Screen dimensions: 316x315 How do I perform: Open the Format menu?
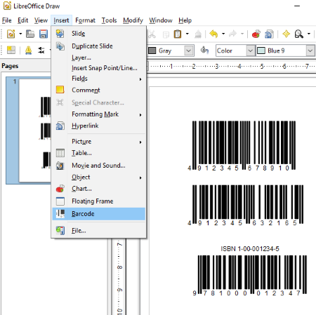(85, 20)
